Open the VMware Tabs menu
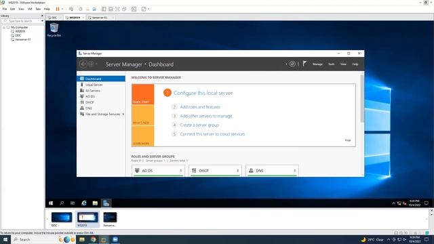 [38, 9]
